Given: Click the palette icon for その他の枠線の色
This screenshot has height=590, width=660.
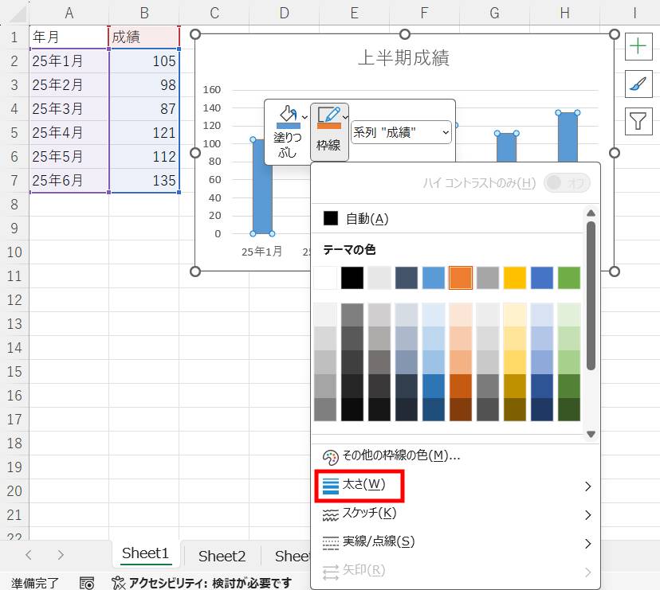Looking at the screenshot, I should point(331,457).
